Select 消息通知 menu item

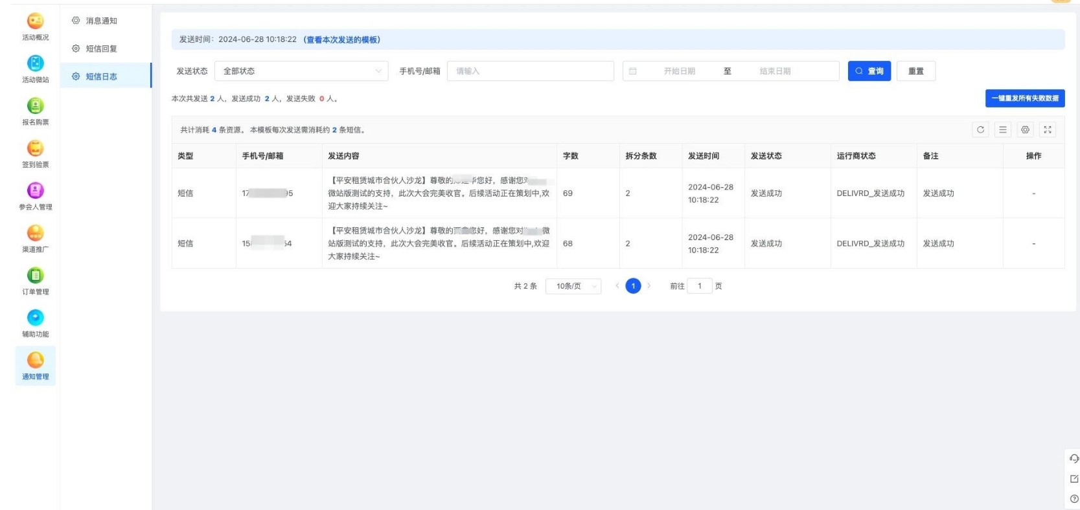(x=101, y=21)
